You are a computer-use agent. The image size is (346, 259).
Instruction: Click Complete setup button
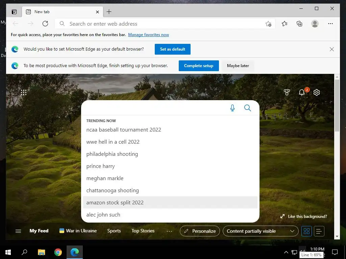point(199,66)
